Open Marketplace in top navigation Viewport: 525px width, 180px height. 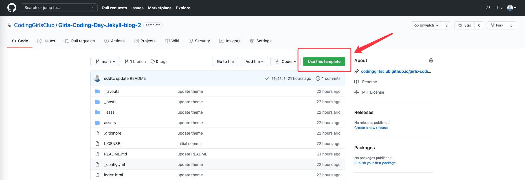click(160, 8)
